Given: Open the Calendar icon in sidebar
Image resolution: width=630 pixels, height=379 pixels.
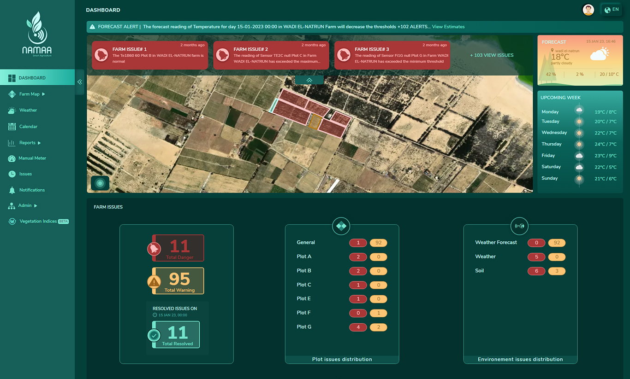Looking at the screenshot, I should click(x=12, y=127).
